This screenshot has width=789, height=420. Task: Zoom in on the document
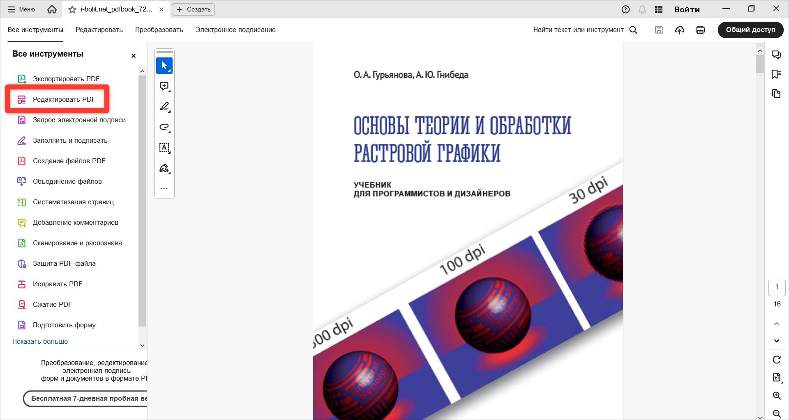click(x=776, y=396)
